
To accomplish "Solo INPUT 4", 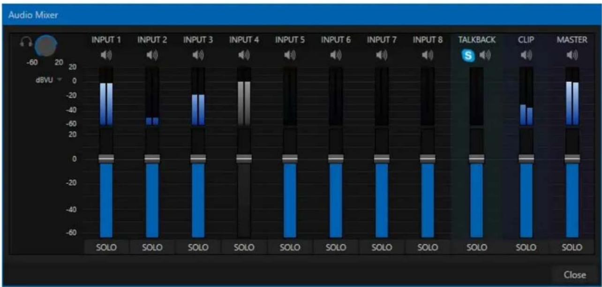I will tap(244, 247).
